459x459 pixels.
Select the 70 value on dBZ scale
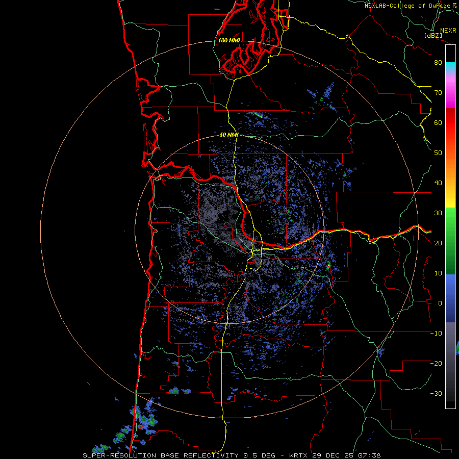click(x=438, y=92)
